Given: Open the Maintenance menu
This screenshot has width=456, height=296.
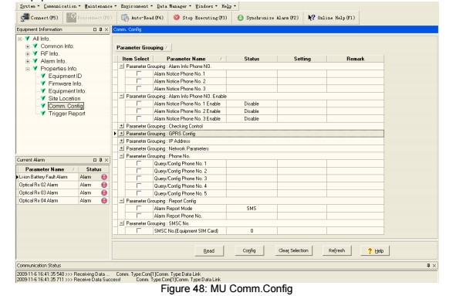Looking at the screenshot, I should coord(100,6).
